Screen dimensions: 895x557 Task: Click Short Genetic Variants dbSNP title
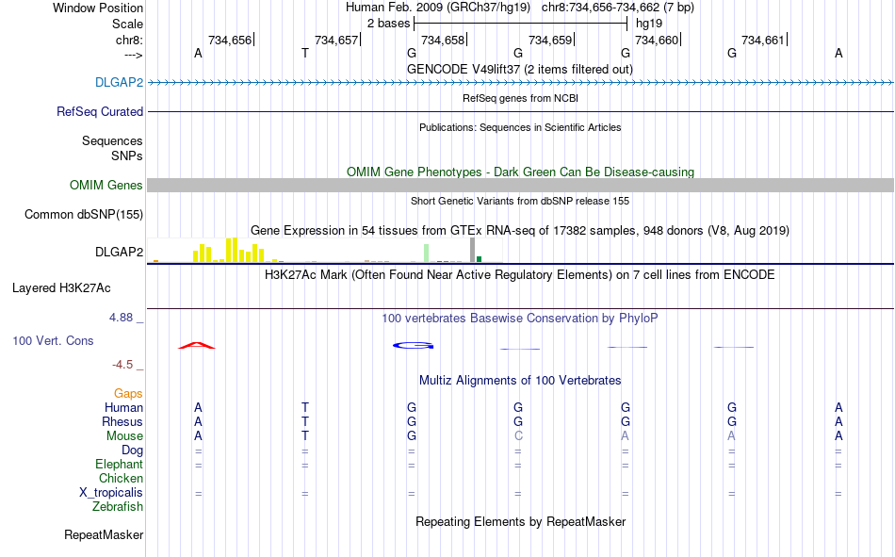coord(520,201)
